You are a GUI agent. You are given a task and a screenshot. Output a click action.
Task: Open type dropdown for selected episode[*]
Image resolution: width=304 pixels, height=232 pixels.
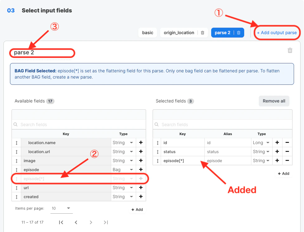[261, 161]
